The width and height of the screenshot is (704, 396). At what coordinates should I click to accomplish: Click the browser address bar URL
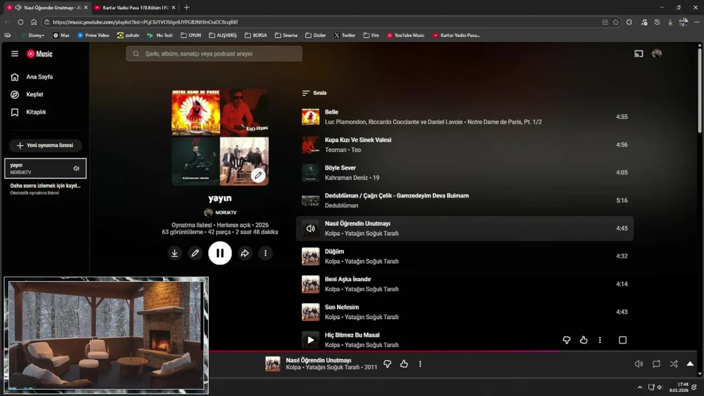(145, 22)
